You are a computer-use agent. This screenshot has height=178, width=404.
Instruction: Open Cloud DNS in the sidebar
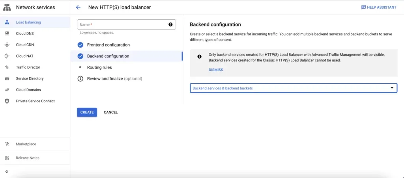pos(35,33)
